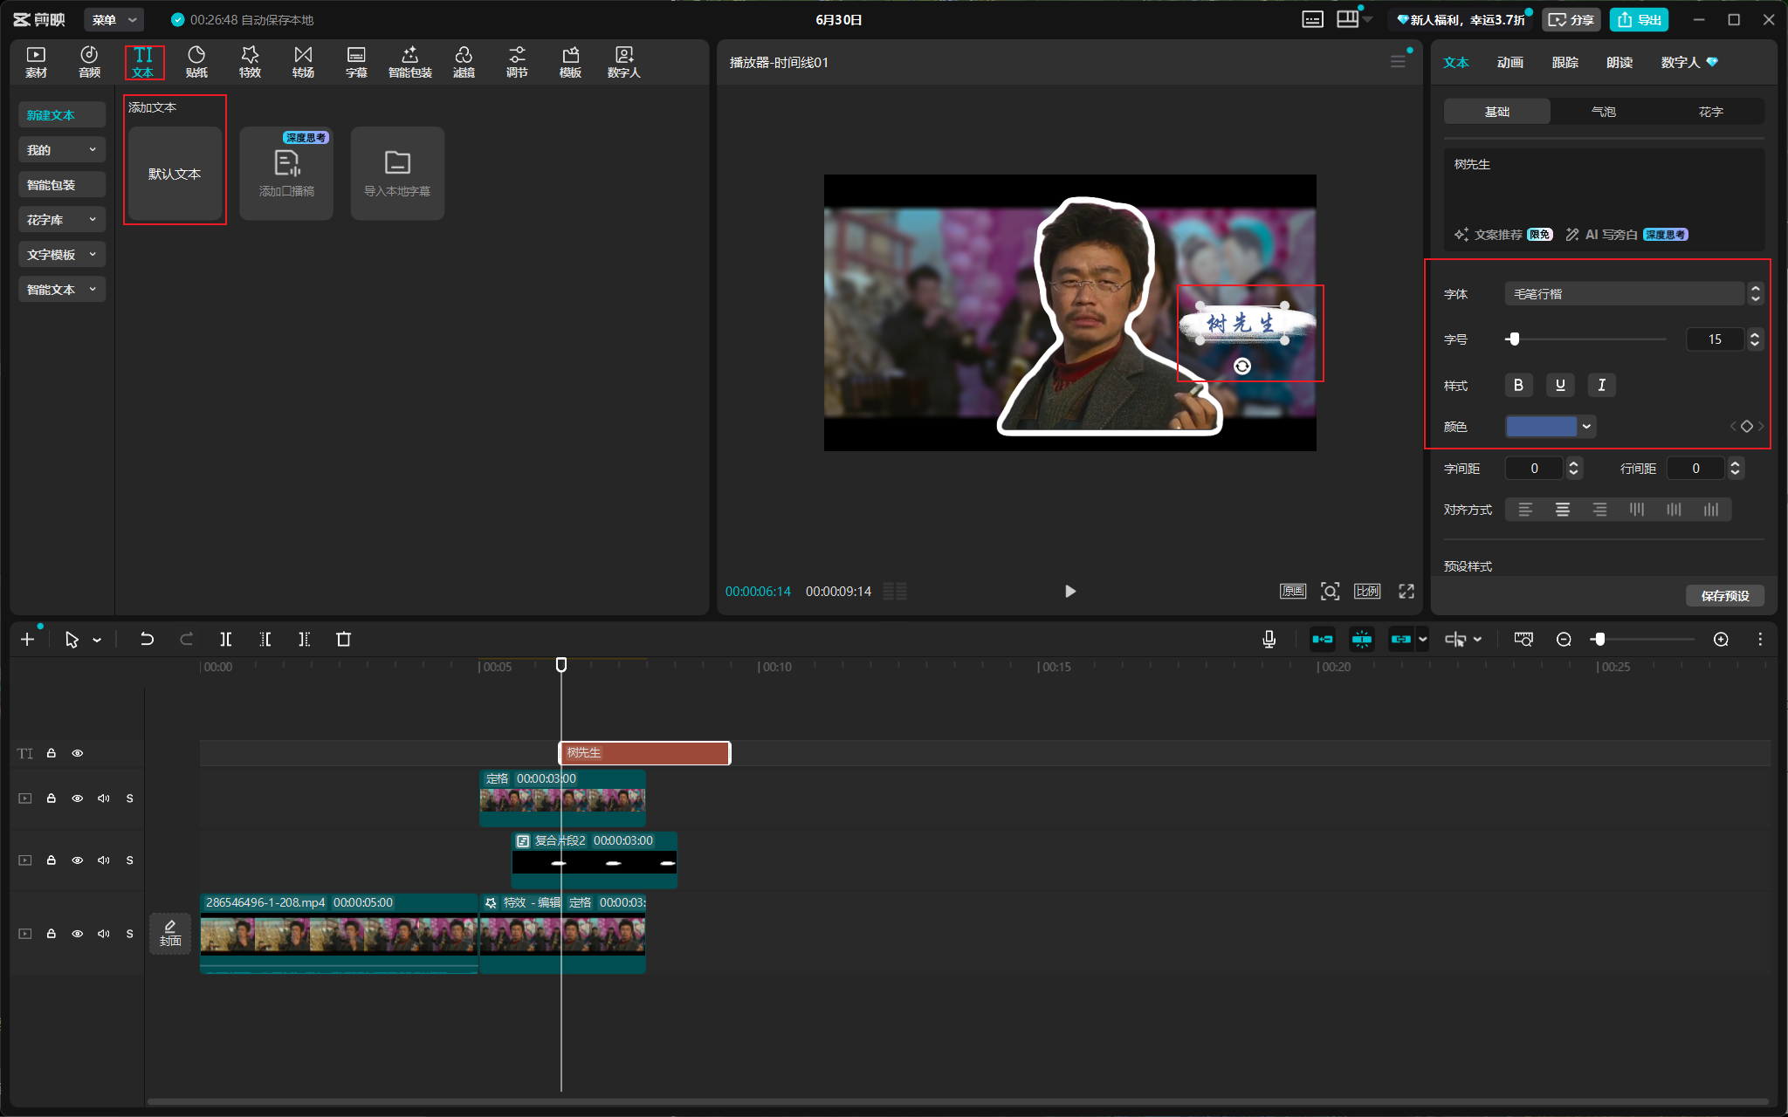Image resolution: width=1788 pixels, height=1117 pixels.
Task: Open the 毛笔行楷 font dropdown
Action: [1633, 294]
